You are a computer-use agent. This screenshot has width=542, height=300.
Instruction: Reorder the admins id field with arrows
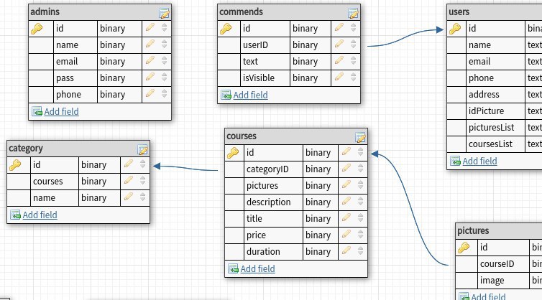click(x=164, y=27)
